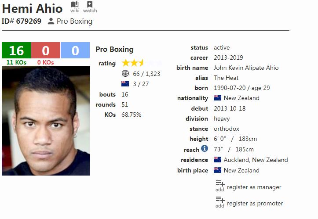The height and width of the screenshot is (219, 318).
Task: Click the add icon beside register as manager
Action: click(220, 186)
